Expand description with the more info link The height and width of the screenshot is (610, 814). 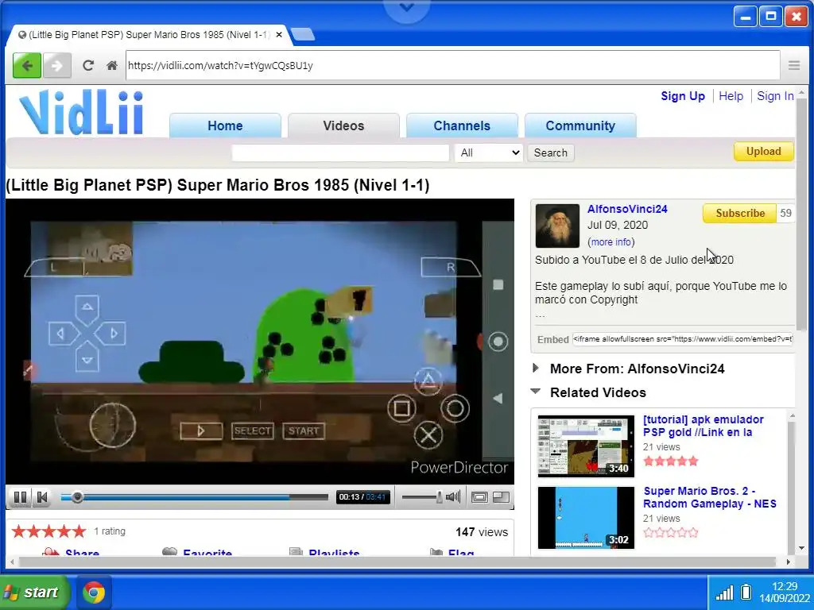(x=611, y=241)
